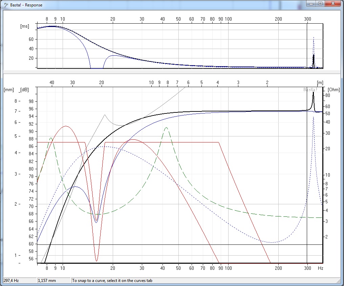Click the gray curve's peak near 18 Hz

coord(105,115)
